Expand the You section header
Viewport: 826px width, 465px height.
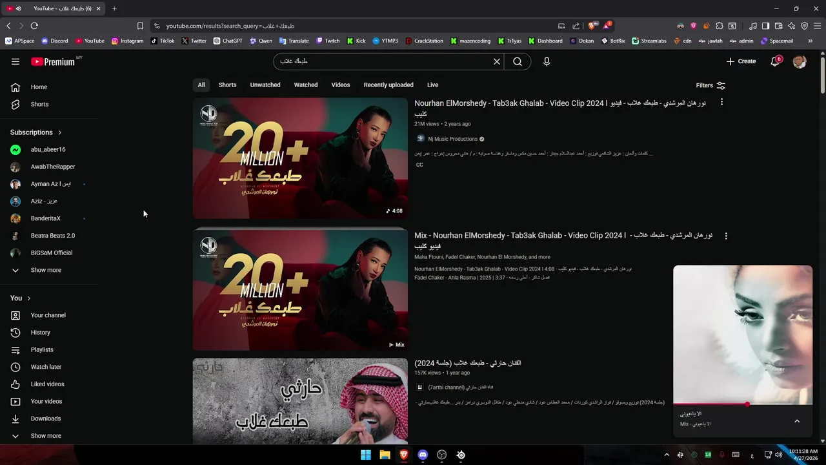coord(21,298)
